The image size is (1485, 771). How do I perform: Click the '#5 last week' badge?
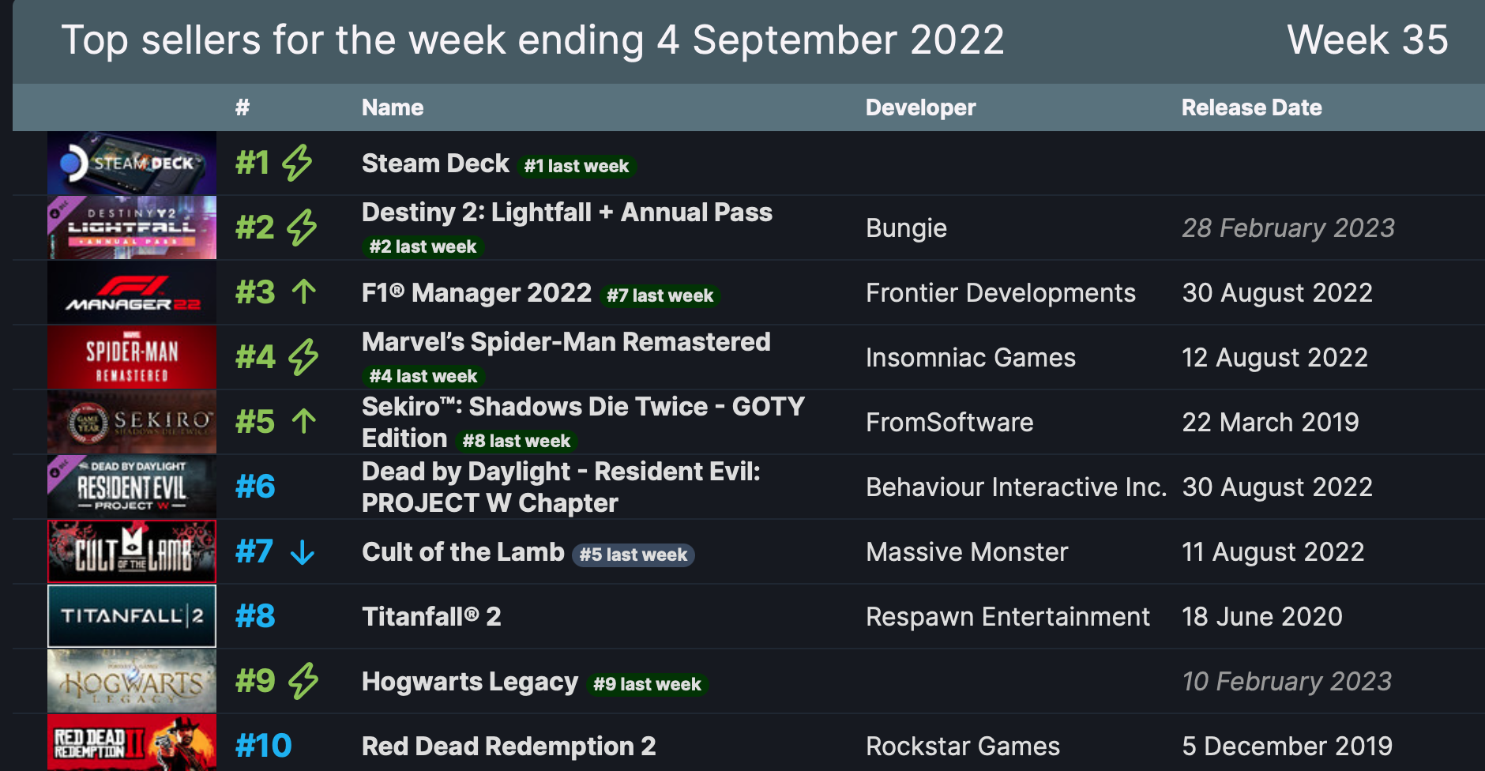click(x=633, y=555)
